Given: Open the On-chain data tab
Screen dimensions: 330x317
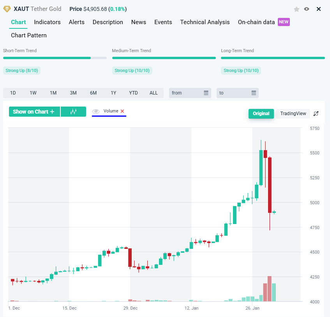Looking at the screenshot, I should (256, 22).
